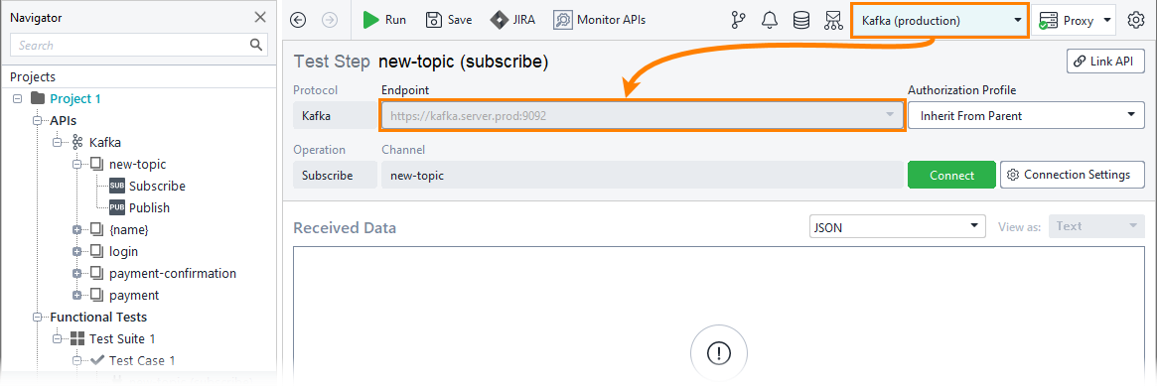This screenshot has width=1157, height=387.
Task: Save the project
Action: coord(449,20)
